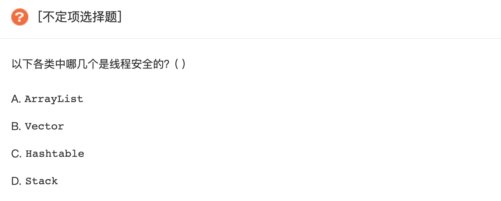Click the letter A. option marker
This screenshot has height=201, width=501.
(x=16, y=99)
